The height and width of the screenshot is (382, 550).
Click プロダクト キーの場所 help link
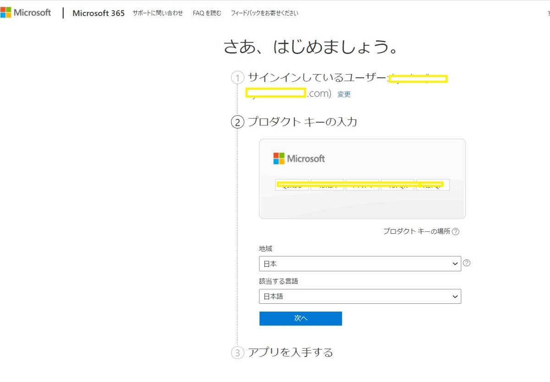417,231
